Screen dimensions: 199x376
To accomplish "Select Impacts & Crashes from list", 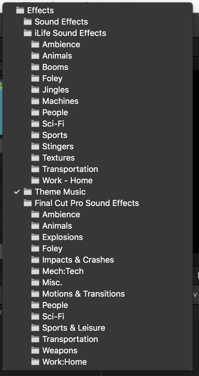I will pos(78,260).
